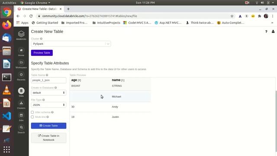Click Infer schema info icon
This screenshot has width=277, height=156.
tap(52, 112)
